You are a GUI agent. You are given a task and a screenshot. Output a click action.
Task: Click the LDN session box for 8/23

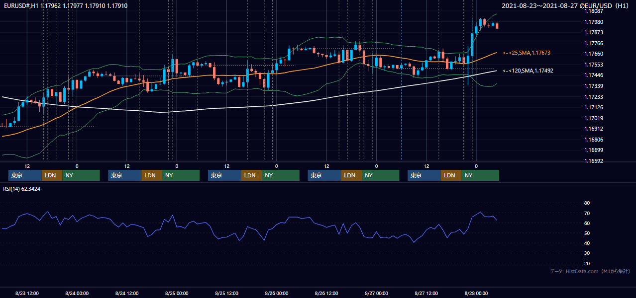51,175
